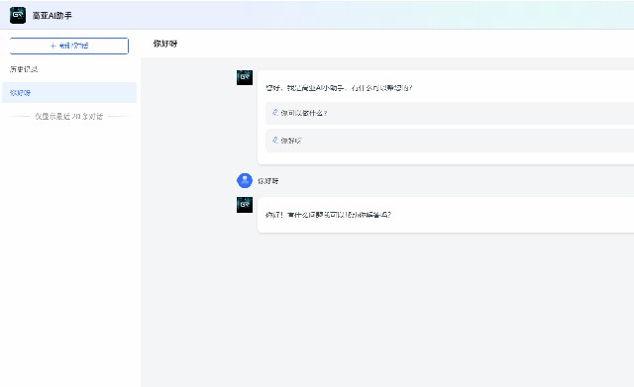Start a new conversation with the plus button
This screenshot has width=634, height=387.
pos(69,46)
